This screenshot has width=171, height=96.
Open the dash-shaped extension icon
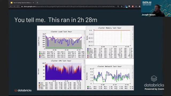(136, 6)
